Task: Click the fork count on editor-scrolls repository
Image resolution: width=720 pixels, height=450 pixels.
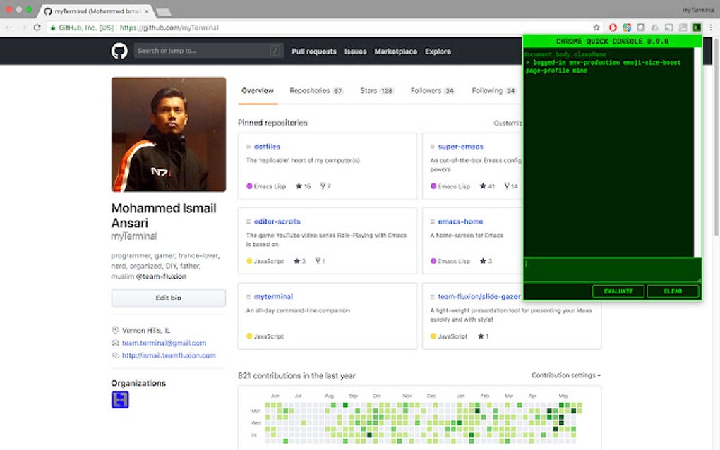Action: point(320,261)
